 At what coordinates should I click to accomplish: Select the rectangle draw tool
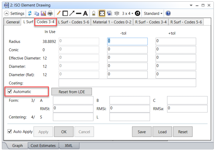click(x=65, y=13)
